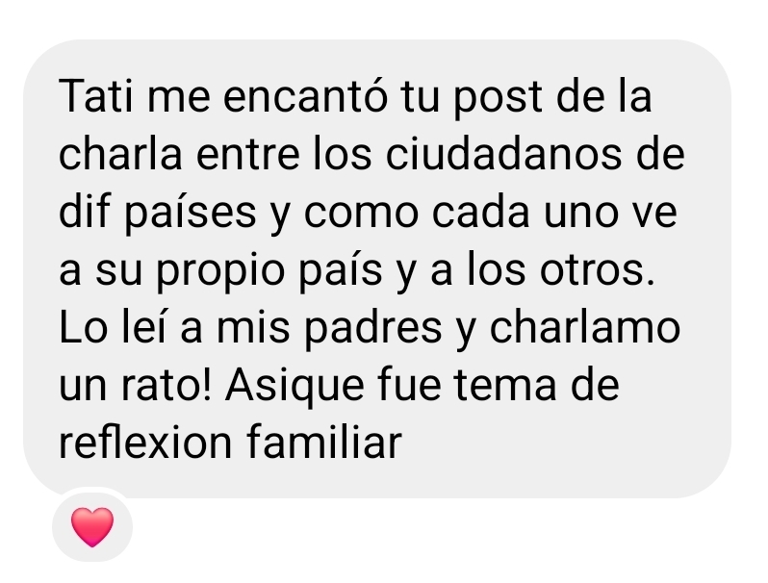Click the word "países" on the third line
The image size is (768, 583).
(191, 215)
